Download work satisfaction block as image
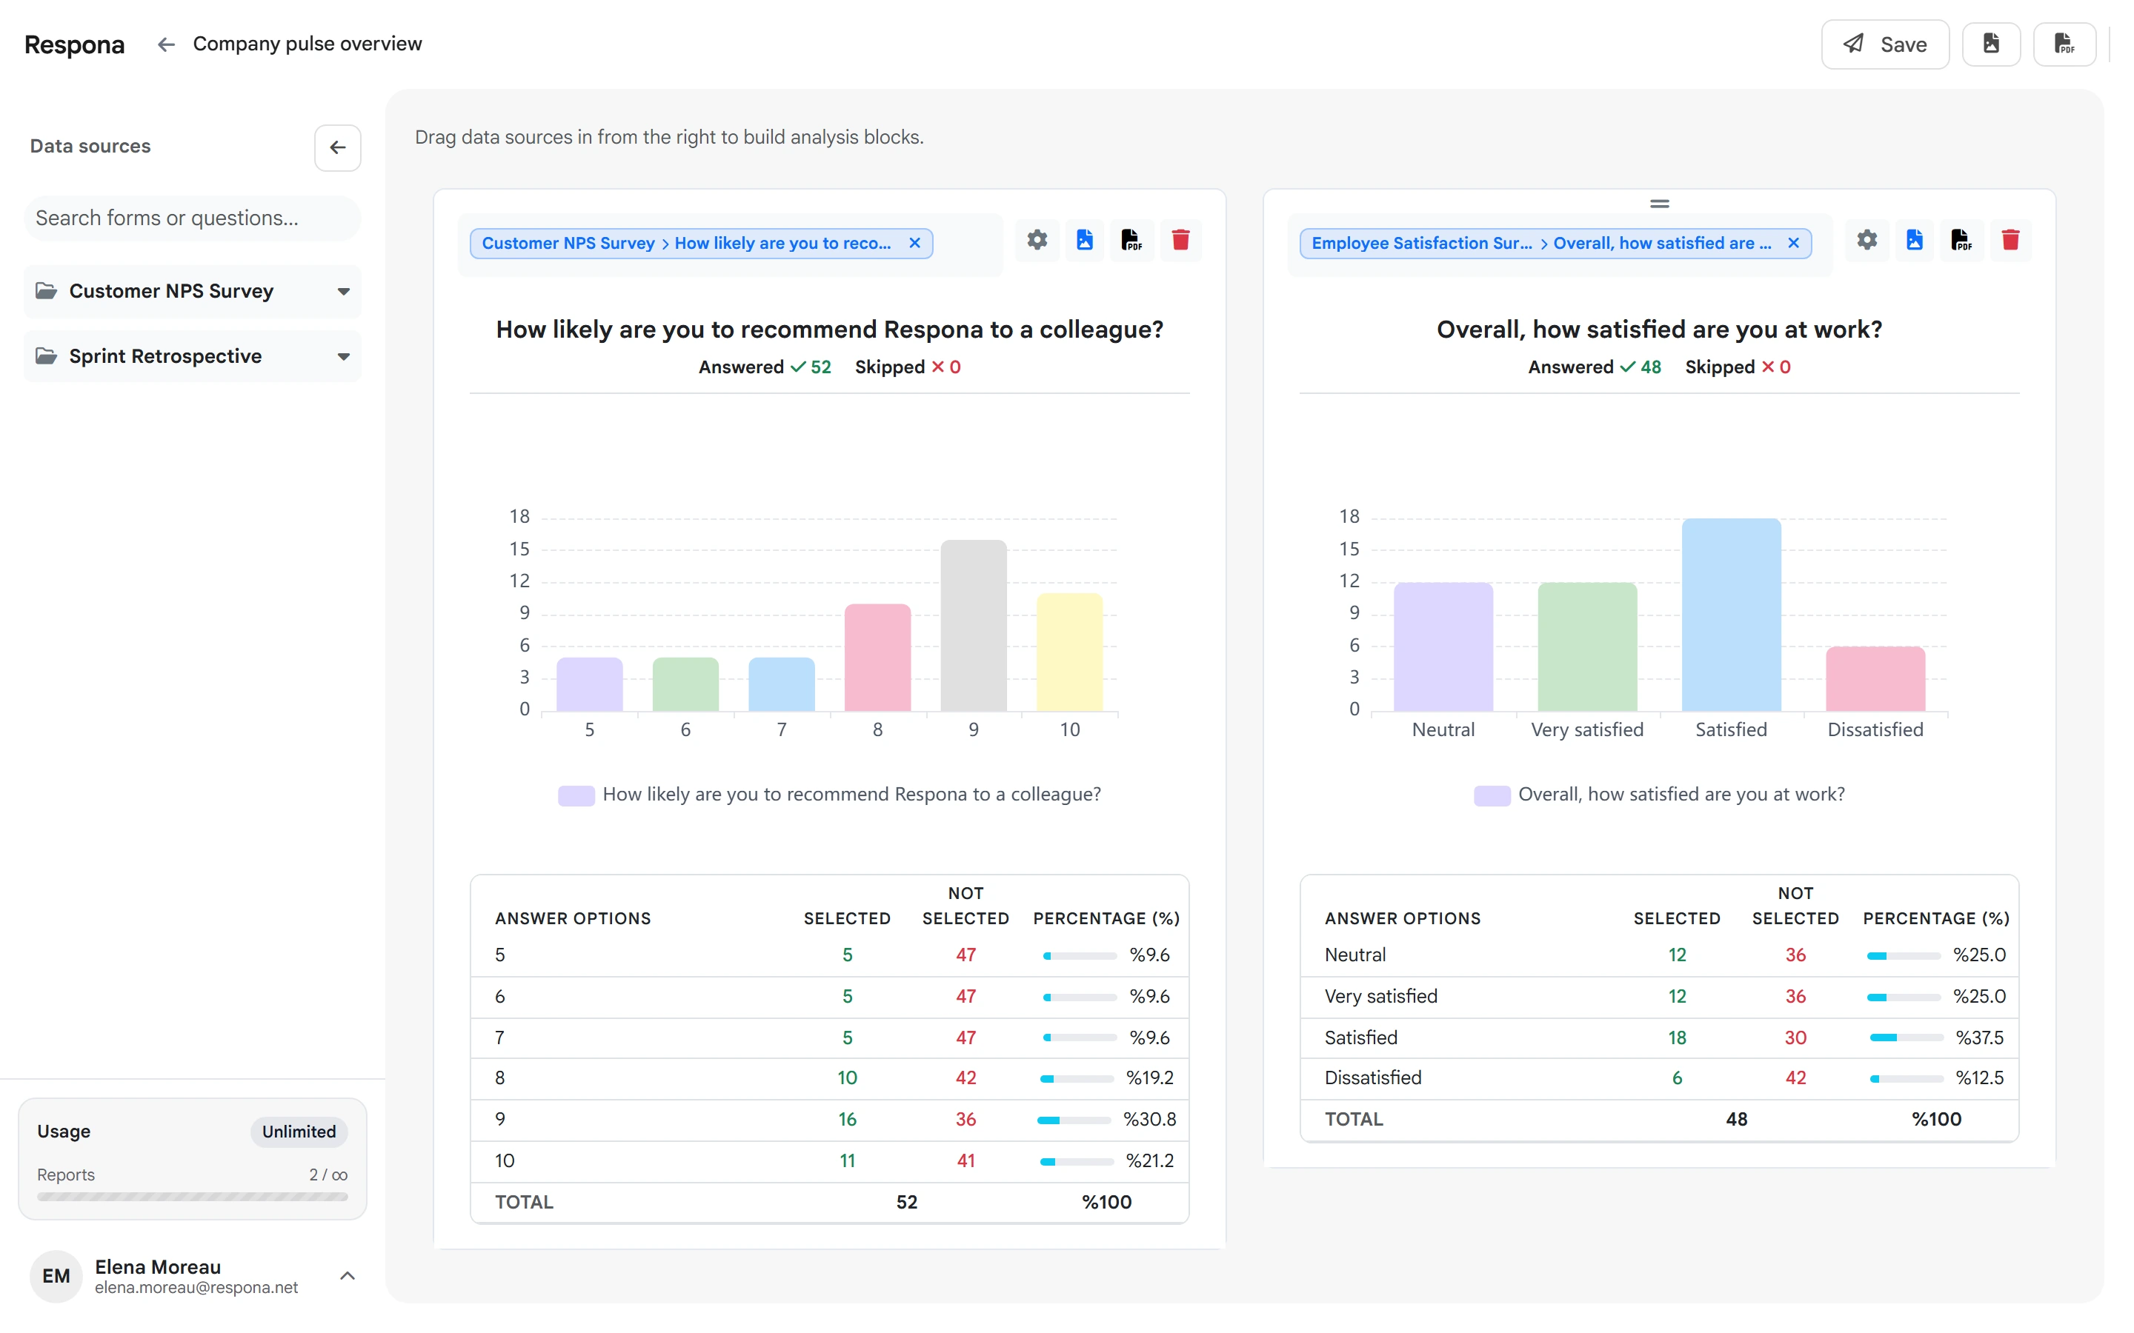The image size is (2134, 1333). (x=1915, y=240)
